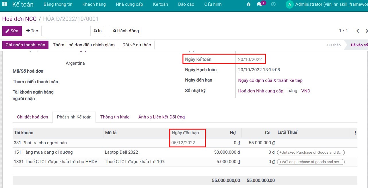Open the Nhà cung cấp menu
The image size is (368, 188).
coord(129,4)
